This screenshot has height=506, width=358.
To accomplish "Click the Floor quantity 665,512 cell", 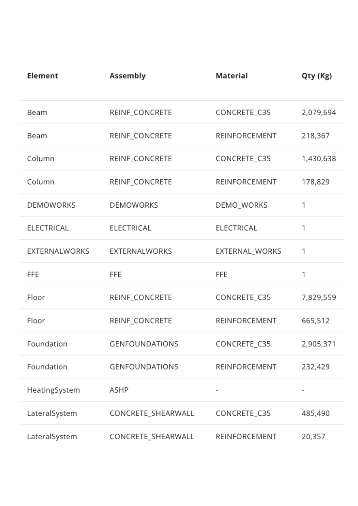I will click(x=315, y=321).
